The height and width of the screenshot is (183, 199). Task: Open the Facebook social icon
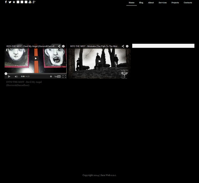(6, 2)
